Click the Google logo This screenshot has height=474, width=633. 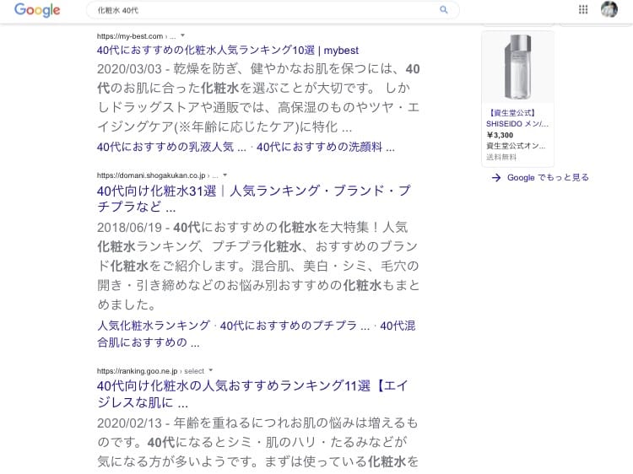[x=37, y=10]
